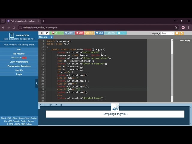Reload the page
The width and height of the screenshot is (192, 144).
tap(14, 28)
